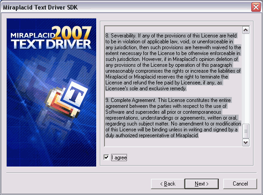Click the license scrollbar up arrow
The height and width of the screenshot is (195, 263).
click(246, 30)
